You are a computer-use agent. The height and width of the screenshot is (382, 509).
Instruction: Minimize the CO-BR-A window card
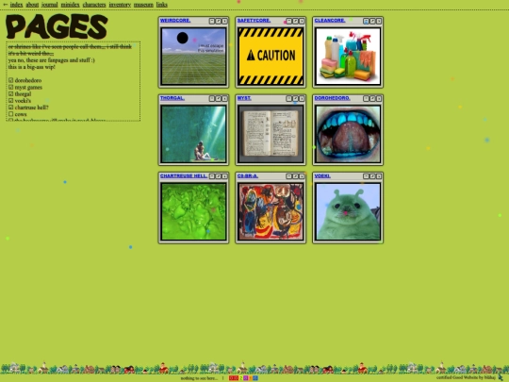tap(289, 176)
